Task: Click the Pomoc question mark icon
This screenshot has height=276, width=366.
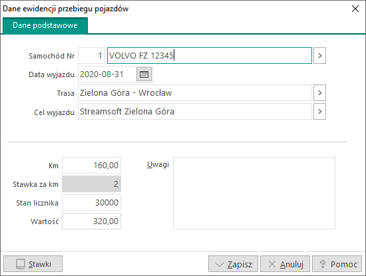Action: tap(323, 264)
